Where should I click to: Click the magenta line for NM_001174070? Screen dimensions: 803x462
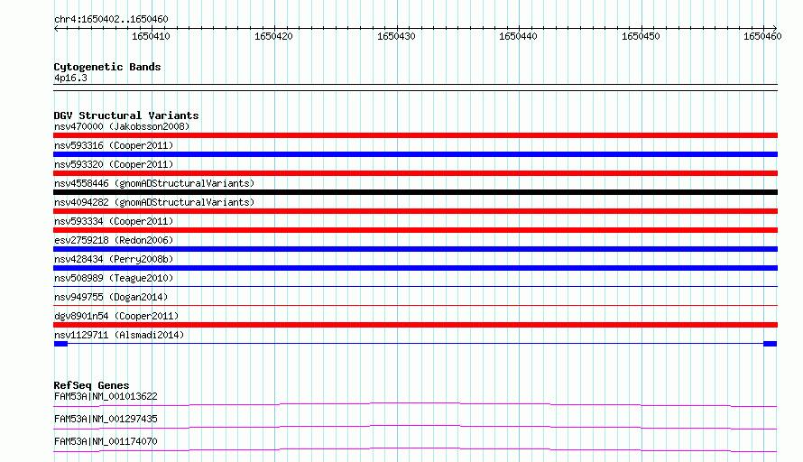(415, 449)
